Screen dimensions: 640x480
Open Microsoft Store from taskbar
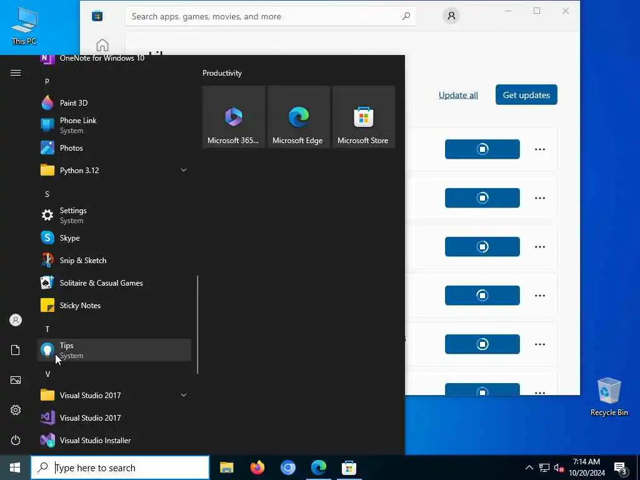click(349, 467)
